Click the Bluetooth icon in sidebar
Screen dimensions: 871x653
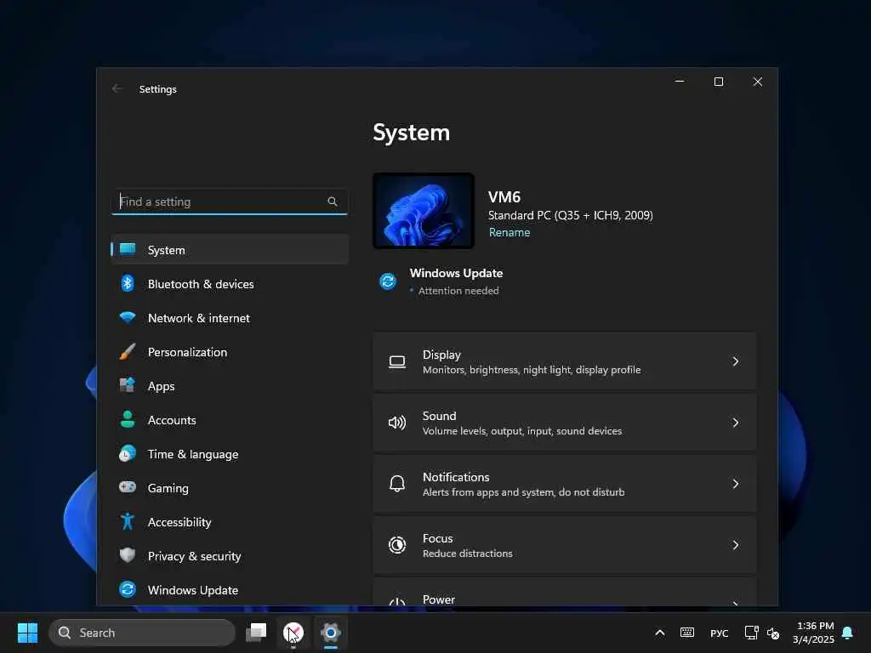[128, 283]
